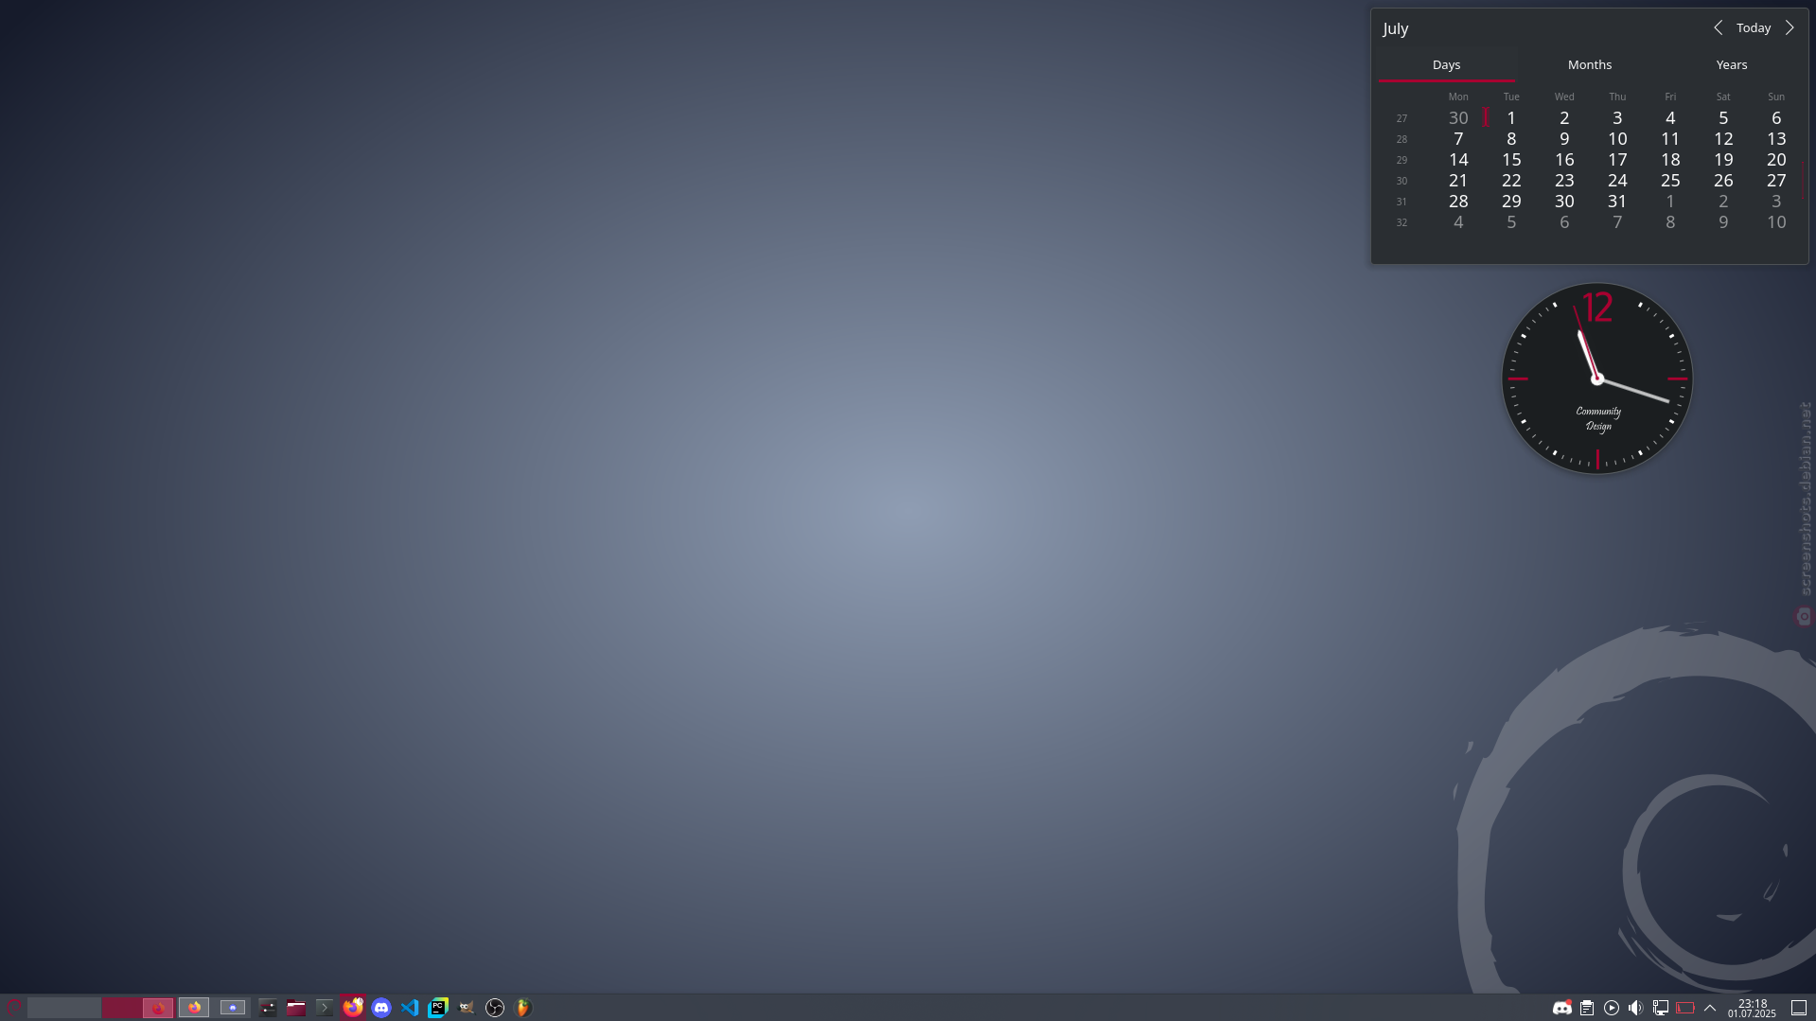Select July 6 in the Sun column
1816x1021 pixels.
(1776, 118)
